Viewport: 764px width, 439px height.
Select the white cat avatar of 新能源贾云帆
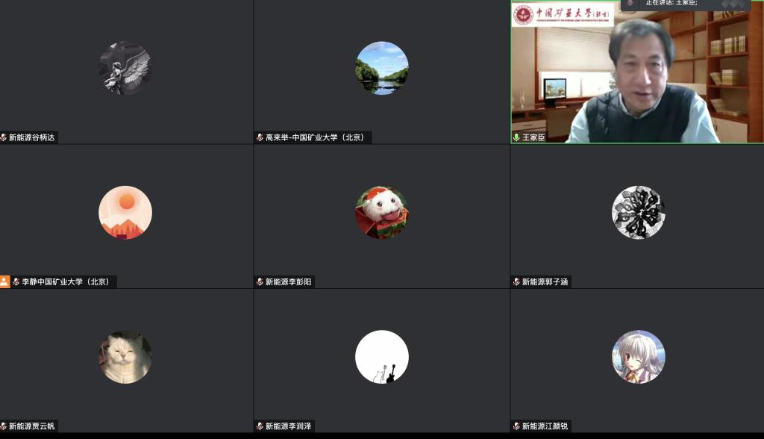point(125,357)
